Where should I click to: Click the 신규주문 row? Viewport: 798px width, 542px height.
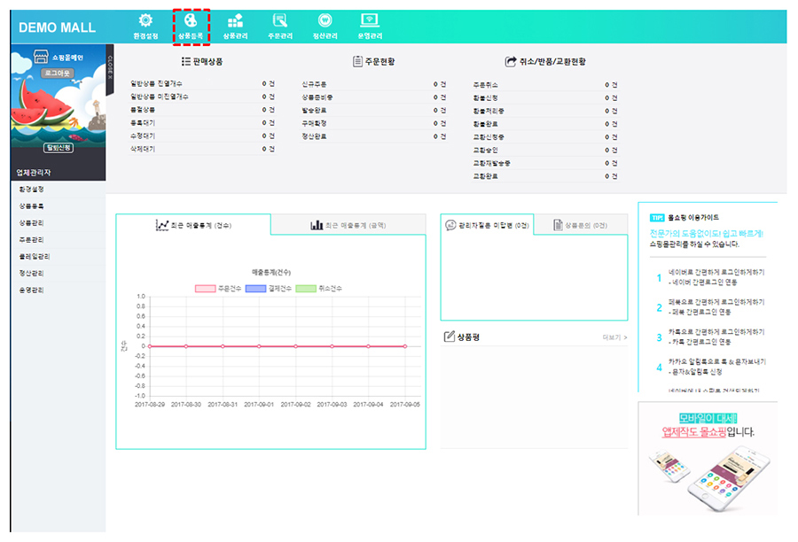point(373,84)
